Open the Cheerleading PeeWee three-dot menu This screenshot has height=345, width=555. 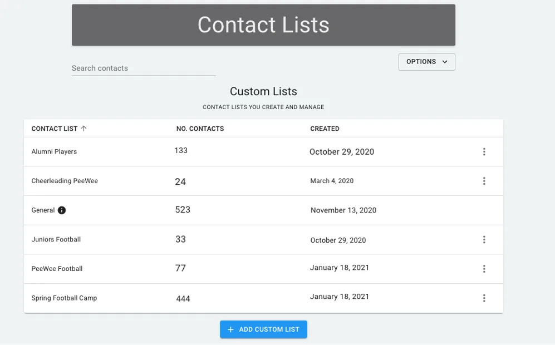pos(484,181)
